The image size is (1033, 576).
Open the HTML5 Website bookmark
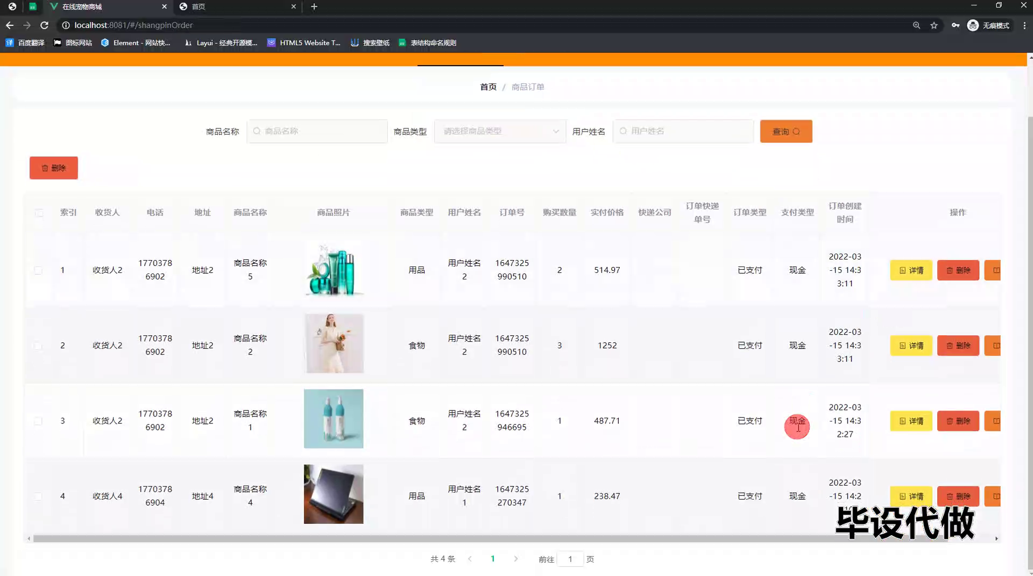304,42
